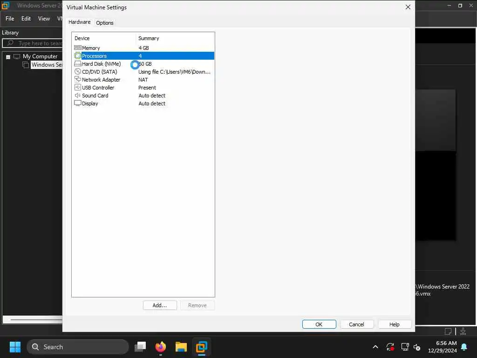Click the VMware logo in title bar
The height and width of the screenshot is (358, 477).
6,6
